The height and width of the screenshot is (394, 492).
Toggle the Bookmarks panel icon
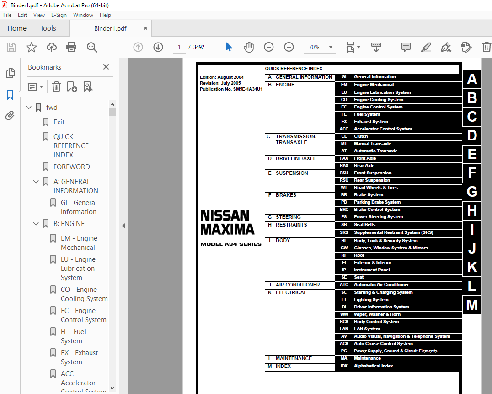[x=10, y=95]
